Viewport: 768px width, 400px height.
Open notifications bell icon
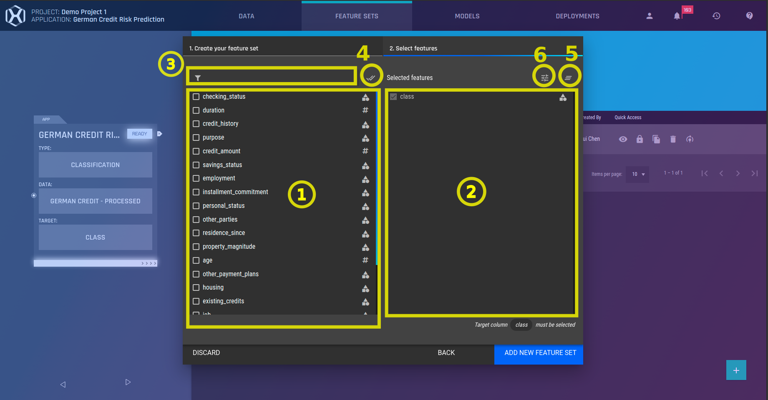coord(677,16)
